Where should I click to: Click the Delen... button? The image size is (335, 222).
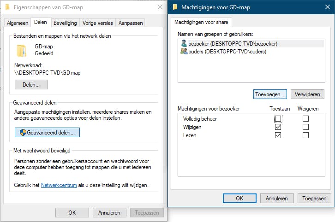31,84
